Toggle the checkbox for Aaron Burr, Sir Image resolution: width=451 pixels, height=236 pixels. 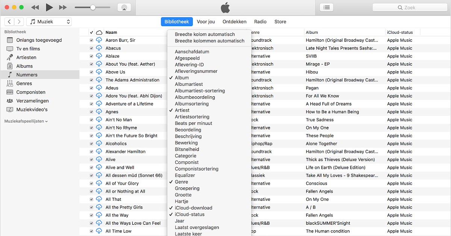pos(91,40)
